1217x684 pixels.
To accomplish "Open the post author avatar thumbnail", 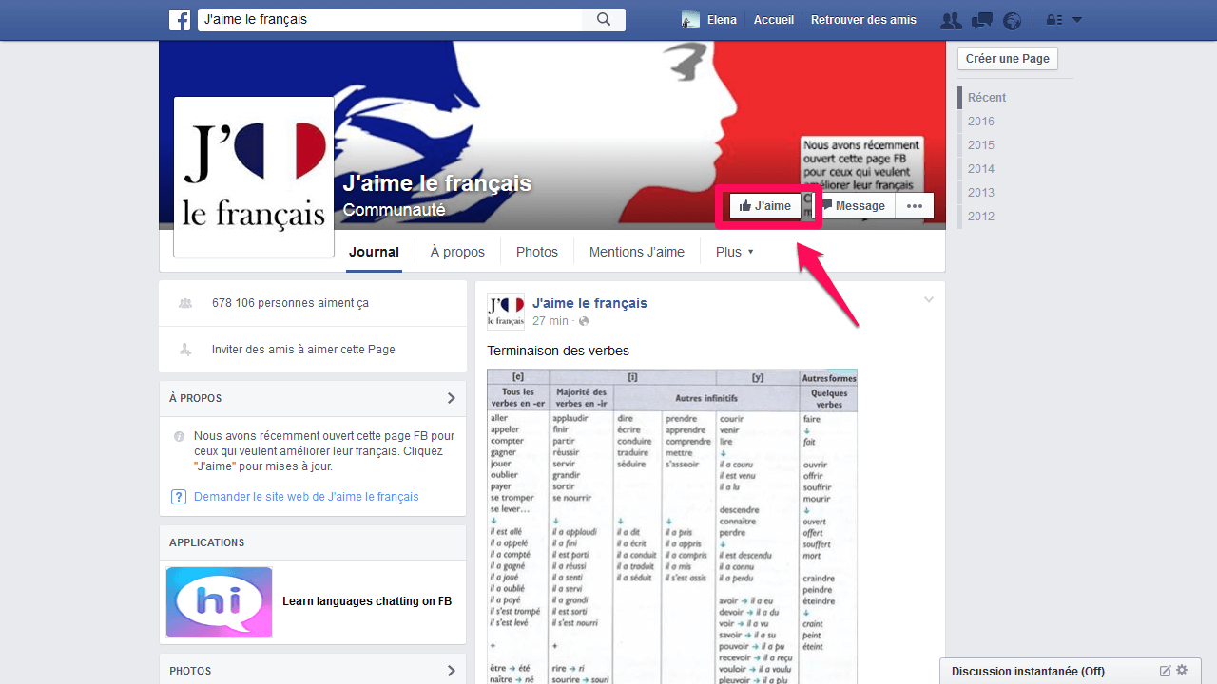I will click(x=506, y=312).
